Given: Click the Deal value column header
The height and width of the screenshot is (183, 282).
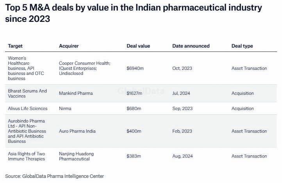Looking at the screenshot, I should [138, 46].
